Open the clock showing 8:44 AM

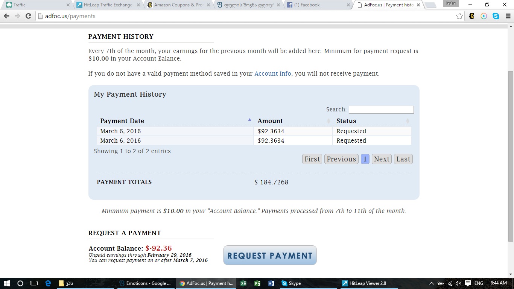pos(499,283)
